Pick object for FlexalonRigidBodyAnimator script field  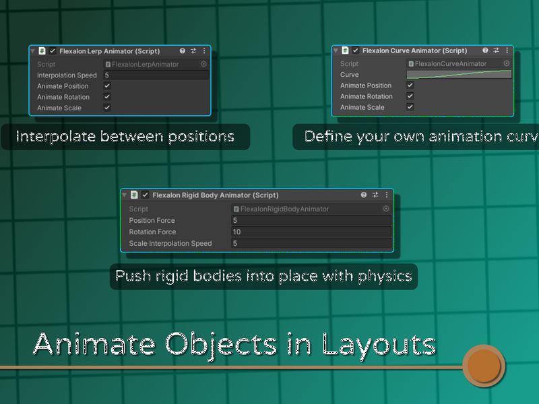click(386, 209)
